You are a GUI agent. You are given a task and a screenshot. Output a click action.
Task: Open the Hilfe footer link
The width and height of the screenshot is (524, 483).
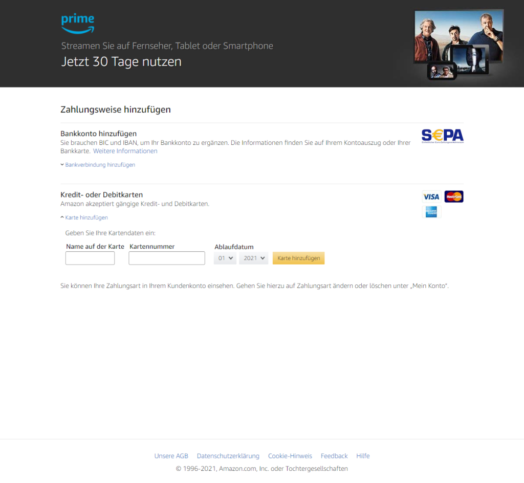(x=363, y=456)
